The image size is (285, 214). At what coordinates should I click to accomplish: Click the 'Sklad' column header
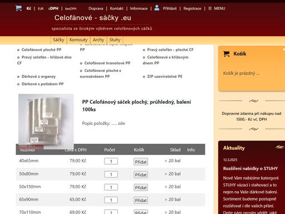(x=175, y=150)
